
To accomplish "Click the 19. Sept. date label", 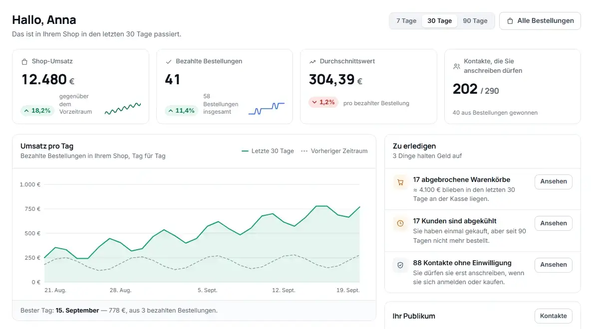I will 348,290.
